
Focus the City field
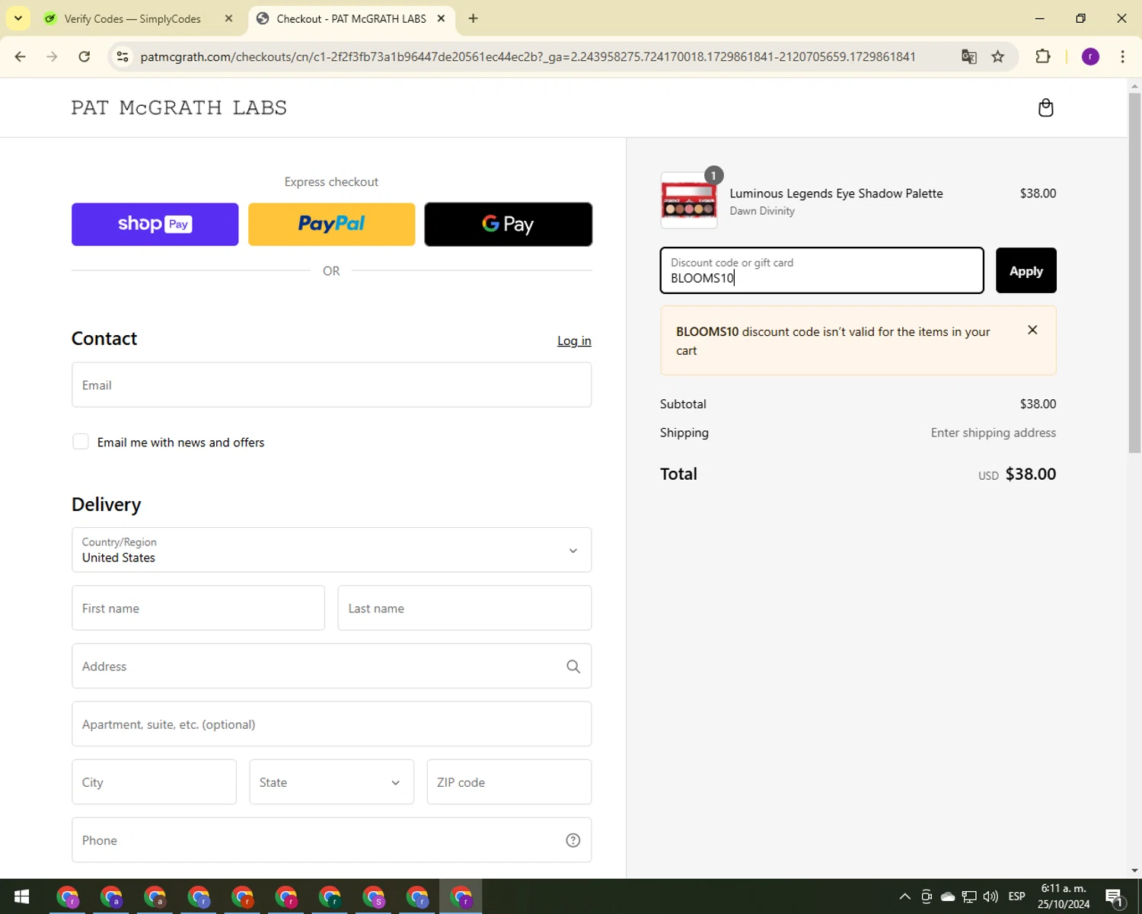(x=154, y=782)
